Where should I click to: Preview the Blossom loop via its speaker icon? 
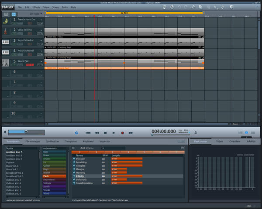click(x=74, y=158)
